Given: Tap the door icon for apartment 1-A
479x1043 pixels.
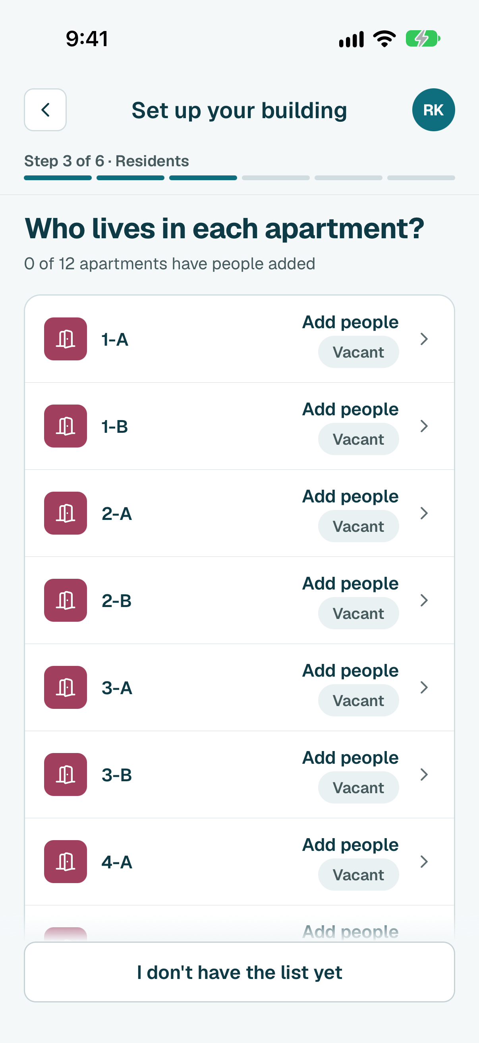Looking at the screenshot, I should click(66, 339).
